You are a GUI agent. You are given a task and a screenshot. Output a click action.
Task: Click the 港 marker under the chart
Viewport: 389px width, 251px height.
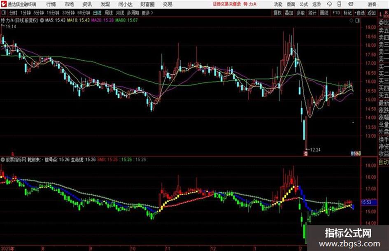[305, 154]
